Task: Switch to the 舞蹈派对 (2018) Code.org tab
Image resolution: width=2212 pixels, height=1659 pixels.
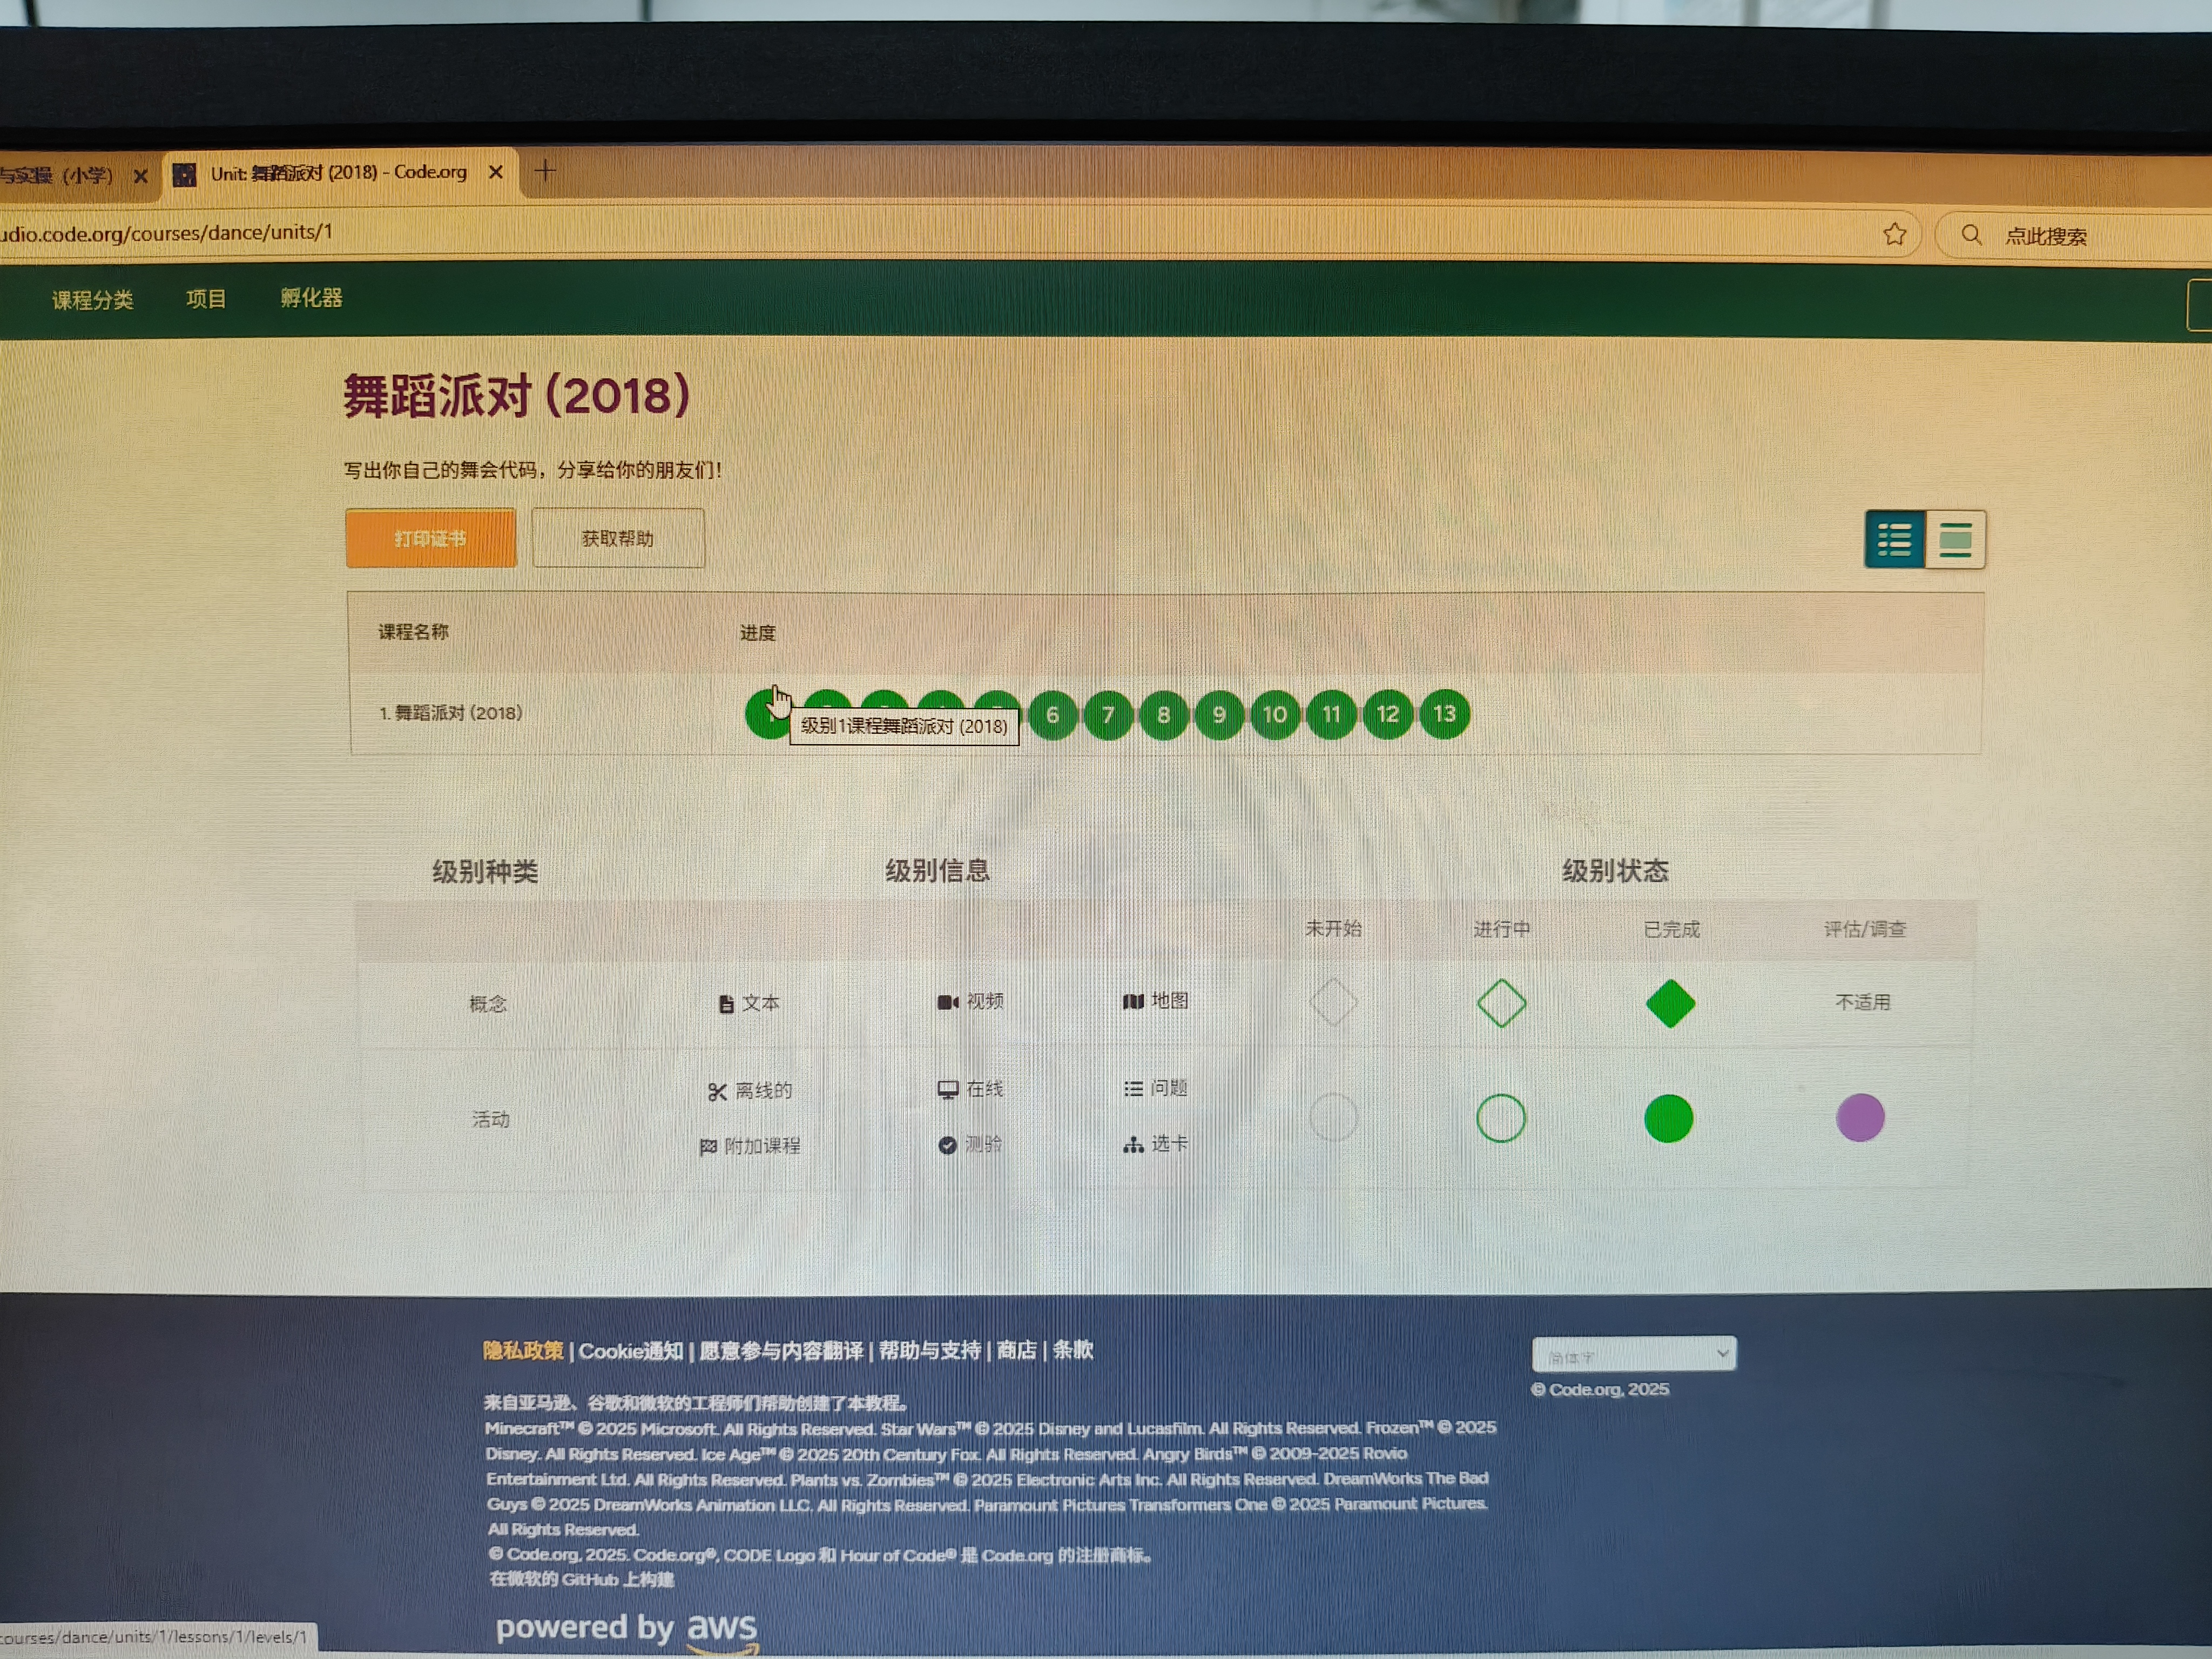Action: coord(339,173)
